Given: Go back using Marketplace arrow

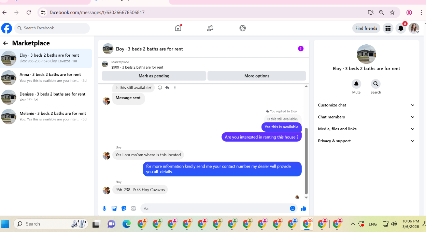Looking at the screenshot, I should [x=5, y=43].
